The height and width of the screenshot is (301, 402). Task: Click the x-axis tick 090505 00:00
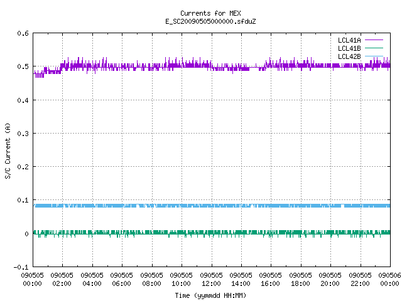tap(32, 279)
